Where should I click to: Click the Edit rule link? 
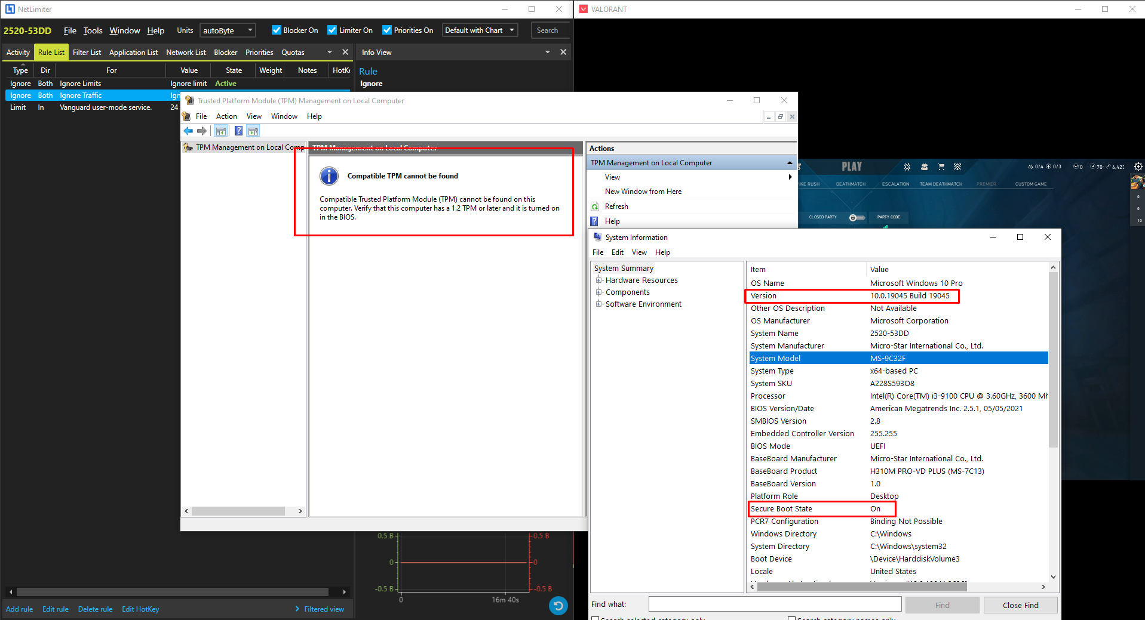pyautogui.click(x=56, y=609)
